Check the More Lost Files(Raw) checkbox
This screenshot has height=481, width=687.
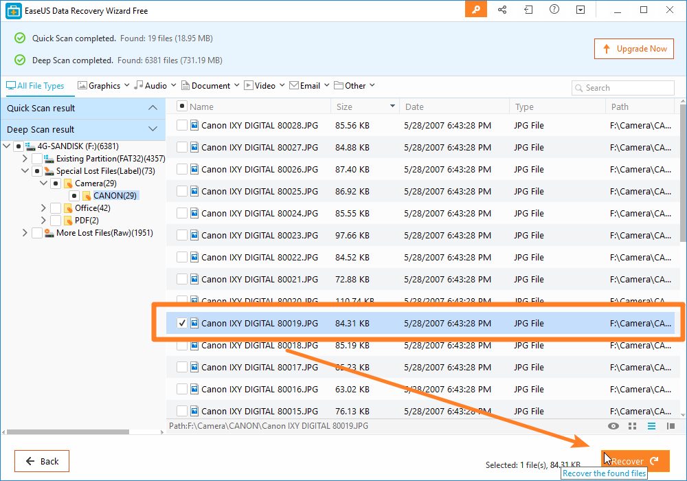(x=37, y=233)
